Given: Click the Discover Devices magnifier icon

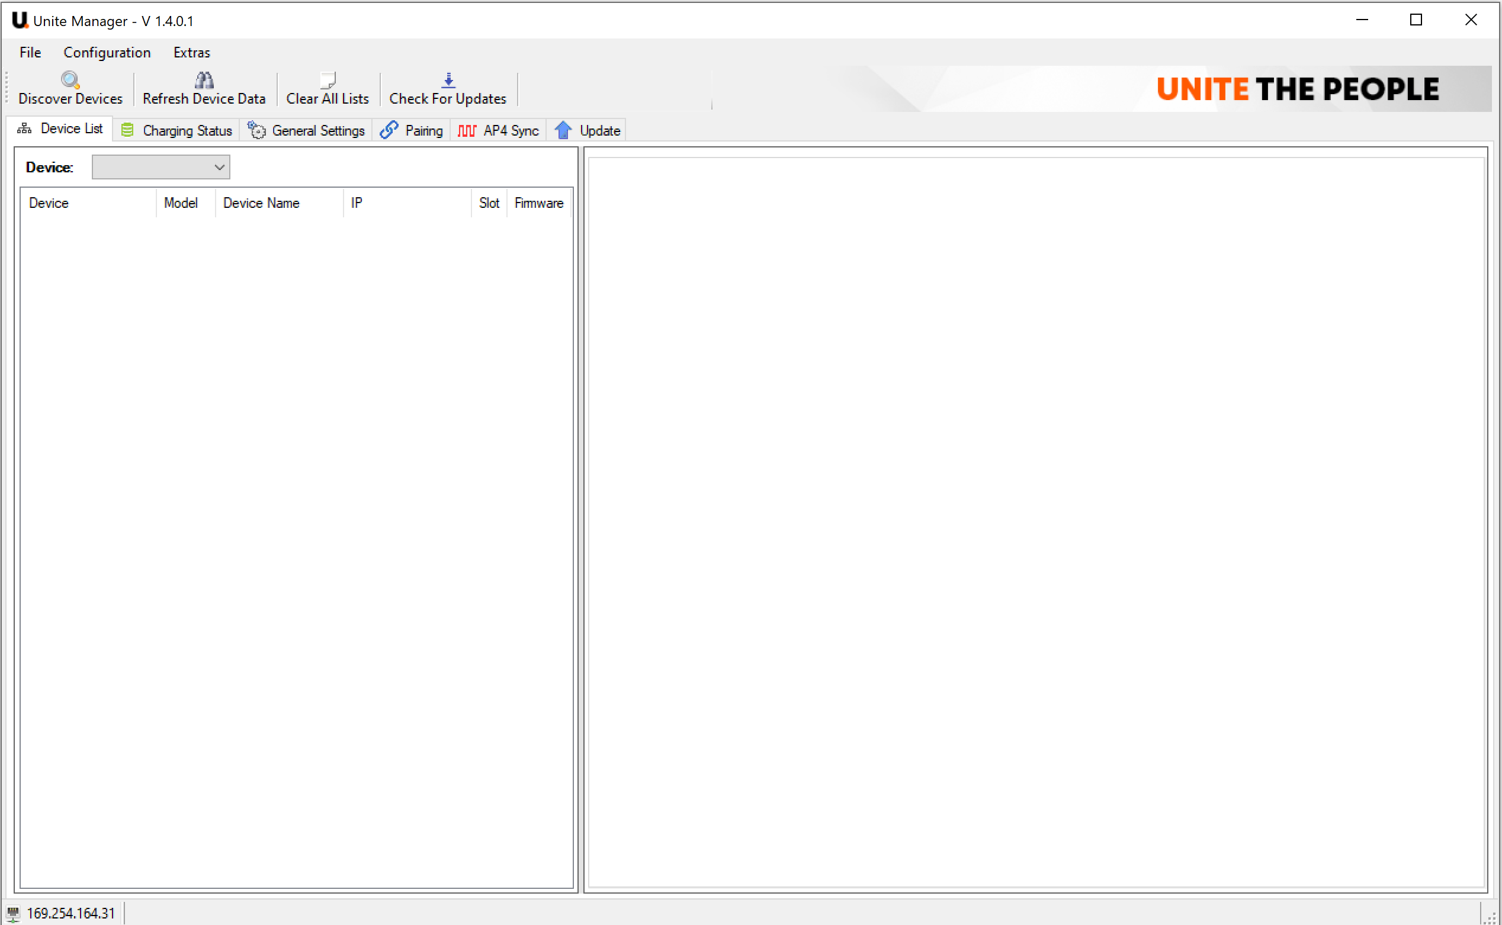Looking at the screenshot, I should [70, 79].
